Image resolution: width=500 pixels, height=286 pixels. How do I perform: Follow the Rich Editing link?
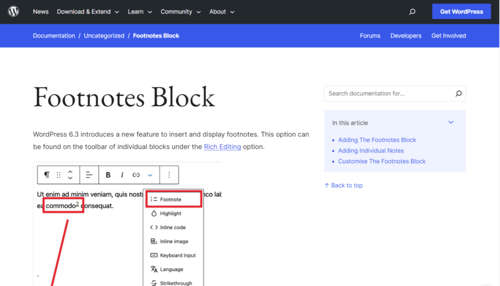click(222, 147)
